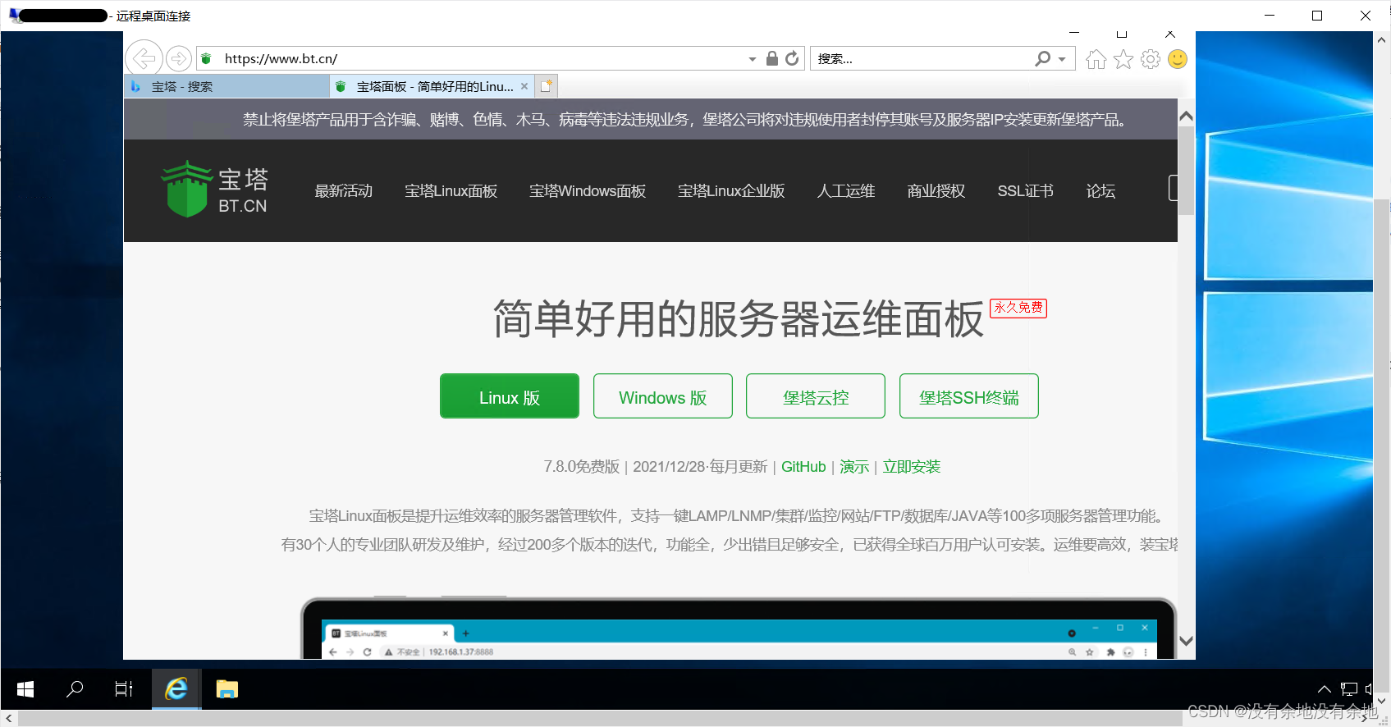Viewport: 1391px width, 727px height.
Task: Open the 商业授权 menu item
Action: point(936,191)
